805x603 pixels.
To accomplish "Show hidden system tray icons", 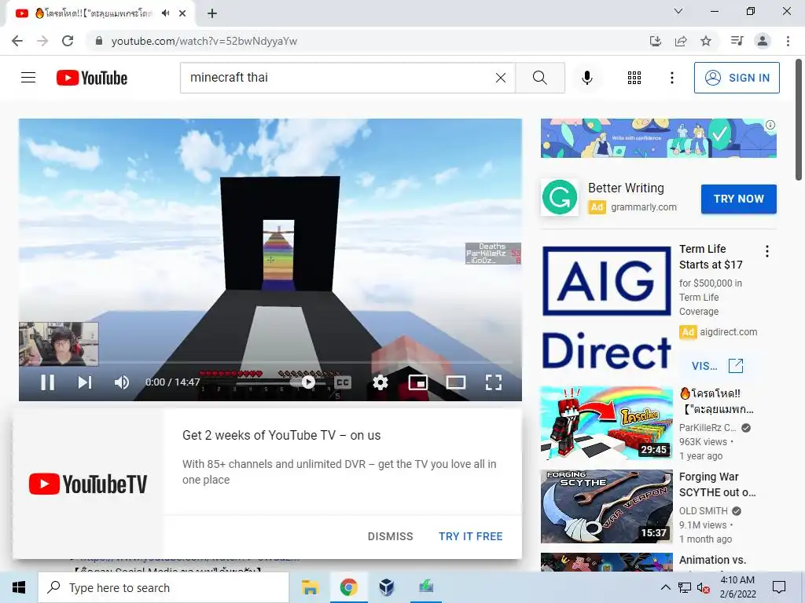I will [x=665, y=587].
